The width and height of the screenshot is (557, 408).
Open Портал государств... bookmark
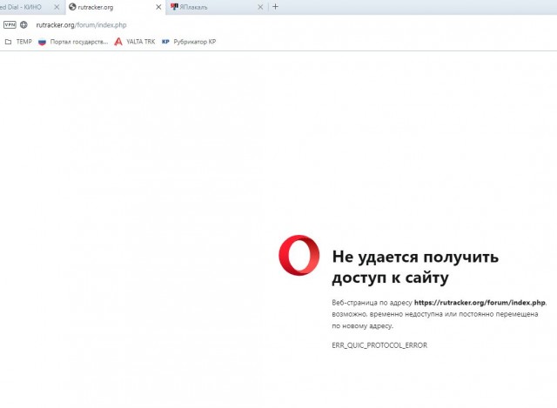click(x=73, y=42)
